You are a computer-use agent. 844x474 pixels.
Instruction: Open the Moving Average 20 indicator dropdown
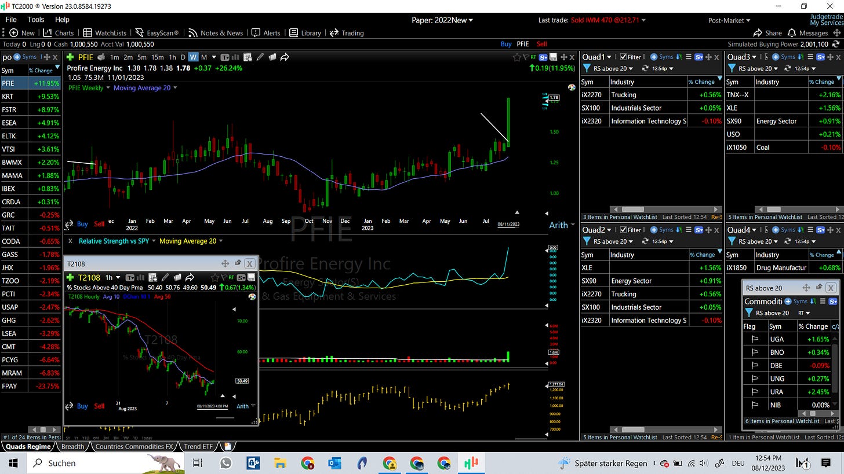pyautogui.click(x=145, y=88)
